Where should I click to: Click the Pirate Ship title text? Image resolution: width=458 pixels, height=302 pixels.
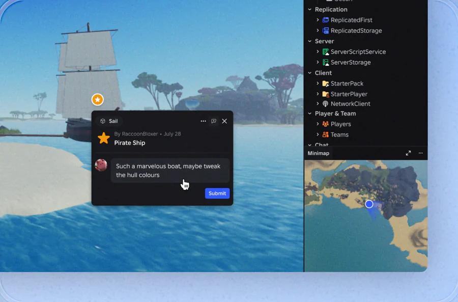[130, 143]
